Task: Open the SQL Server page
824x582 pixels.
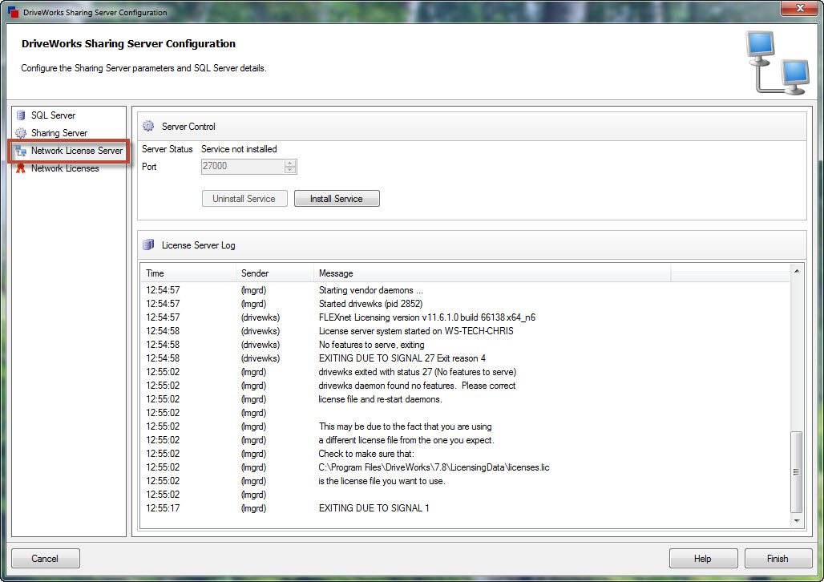Action: click(x=53, y=115)
